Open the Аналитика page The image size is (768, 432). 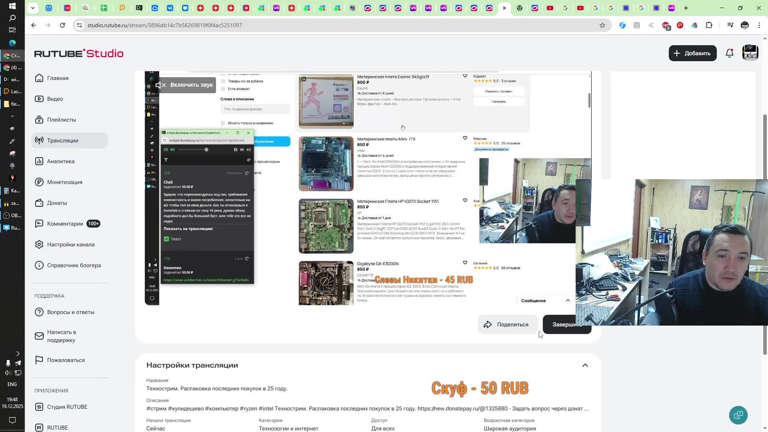click(60, 161)
